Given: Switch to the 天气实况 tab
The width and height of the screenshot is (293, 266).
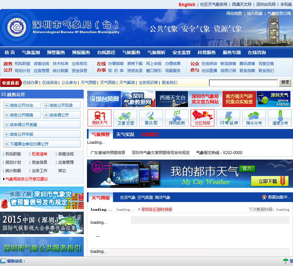Looking at the screenshot, I should 125,134.
